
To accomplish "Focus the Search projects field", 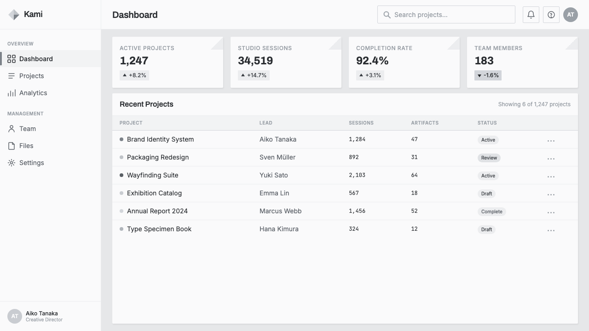I will pos(446,15).
